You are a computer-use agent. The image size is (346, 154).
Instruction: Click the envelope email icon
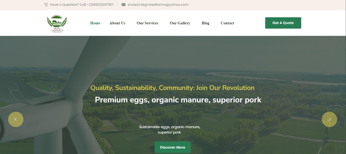pyautogui.click(x=124, y=4)
